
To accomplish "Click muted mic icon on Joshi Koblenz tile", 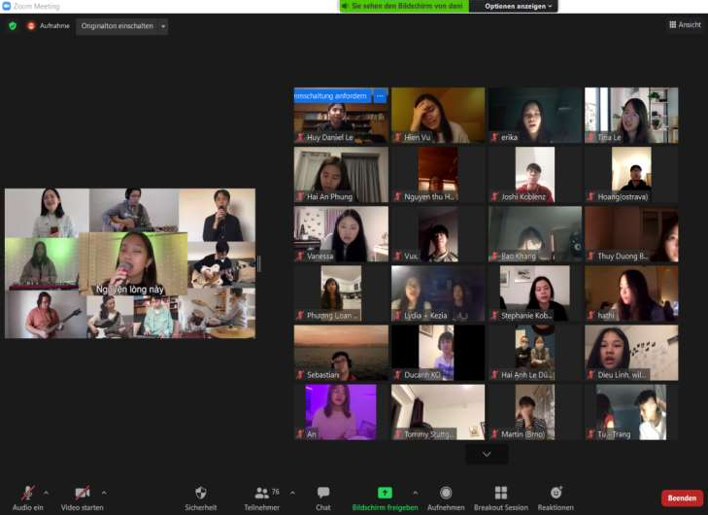I will (494, 196).
